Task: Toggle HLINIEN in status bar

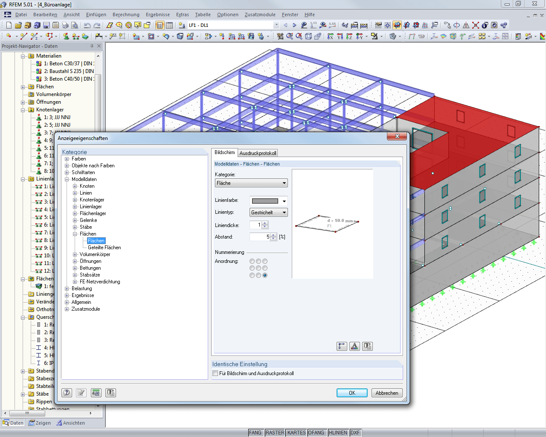Action: tap(338, 433)
